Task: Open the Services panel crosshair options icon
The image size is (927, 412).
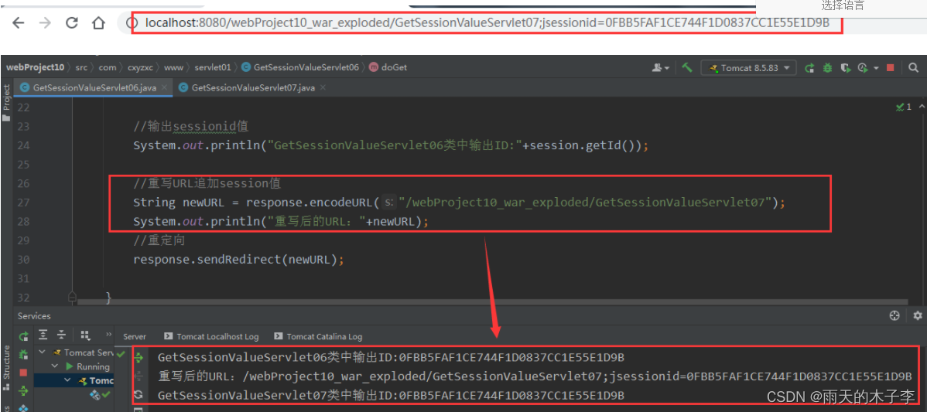Action: [895, 316]
